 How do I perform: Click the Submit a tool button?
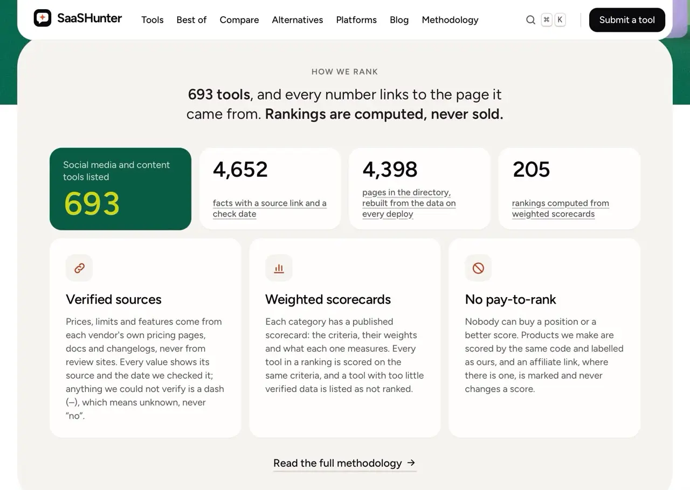point(627,20)
